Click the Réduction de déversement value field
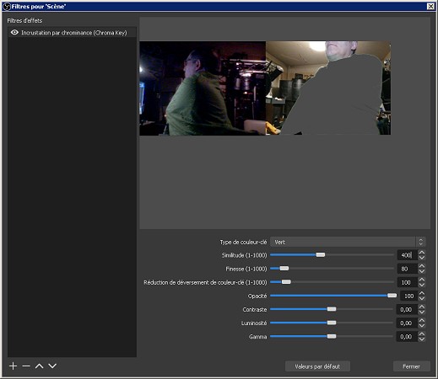This screenshot has height=379, width=438. [408, 282]
